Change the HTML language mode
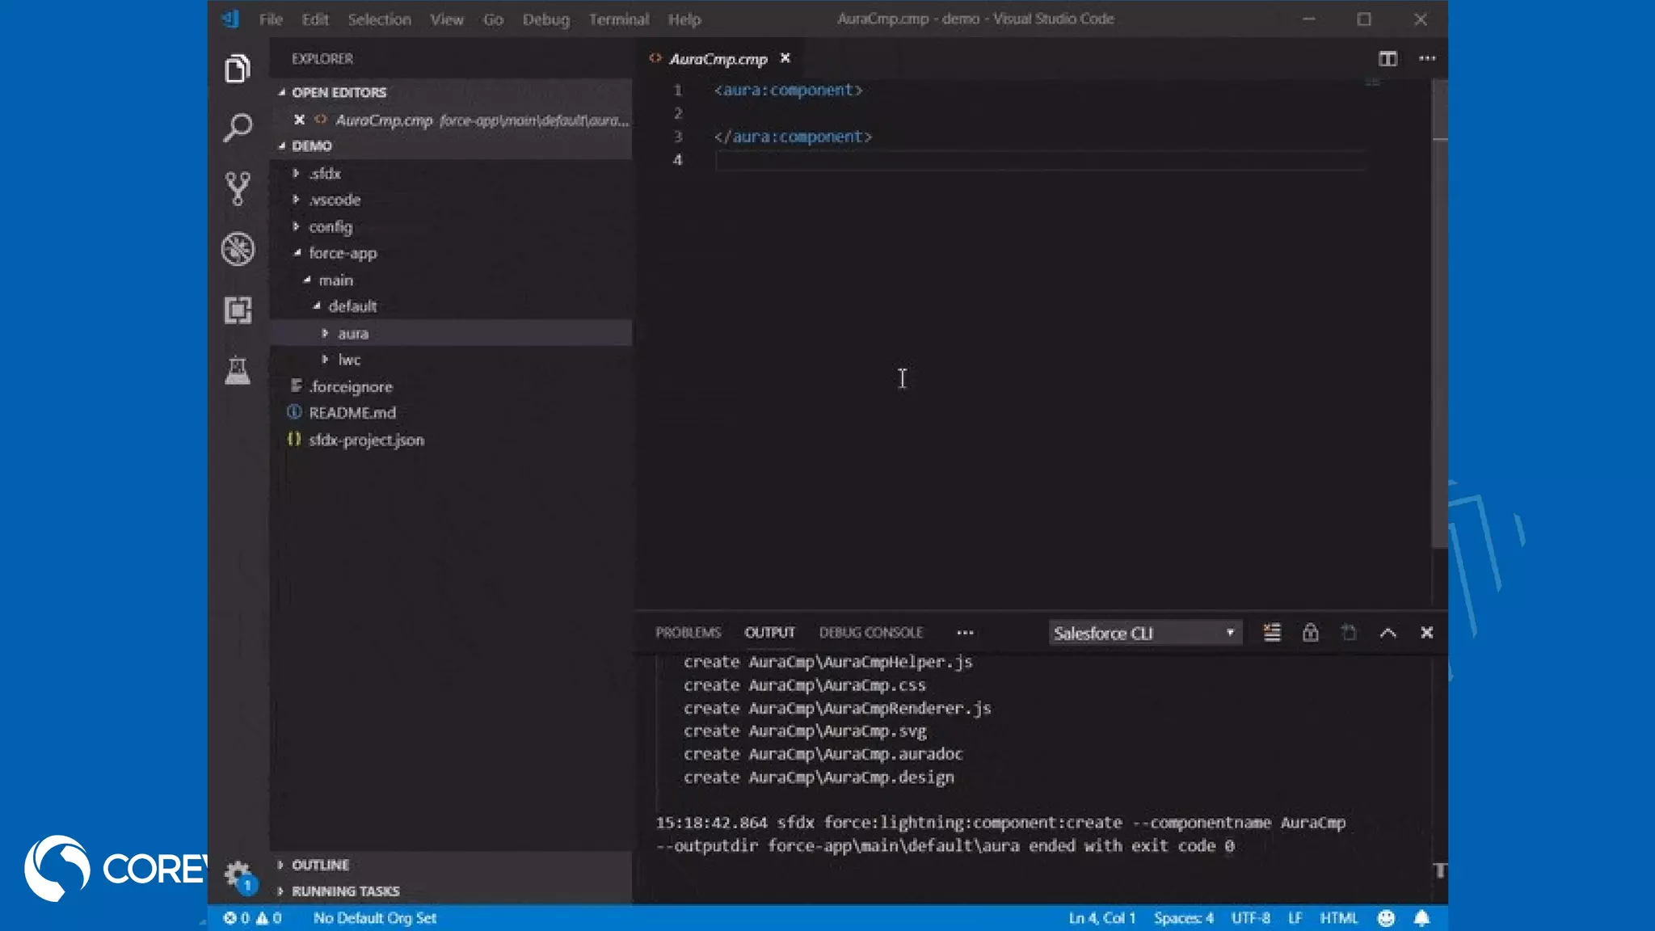Screen dimensions: 1655x931 pyautogui.click(x=1338, y=918)
